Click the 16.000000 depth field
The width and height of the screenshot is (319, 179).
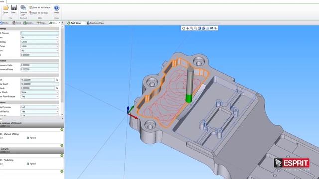(x=38, y=80)
